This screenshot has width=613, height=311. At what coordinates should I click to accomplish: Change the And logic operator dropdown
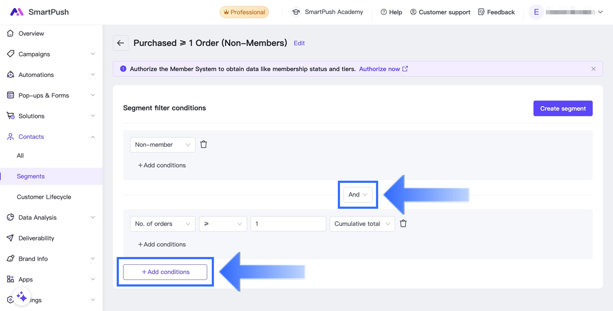358,195
